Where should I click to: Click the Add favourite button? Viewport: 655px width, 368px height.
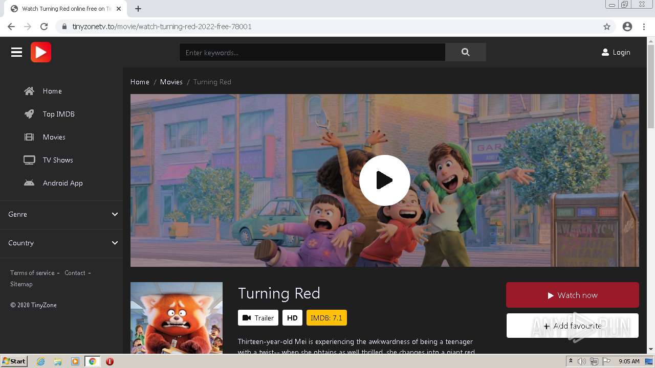[573, 326]
